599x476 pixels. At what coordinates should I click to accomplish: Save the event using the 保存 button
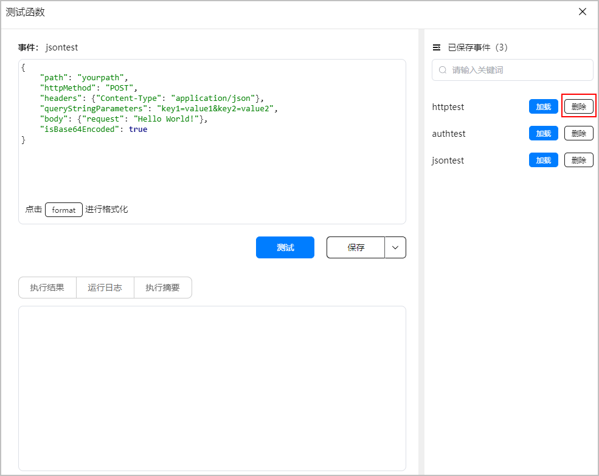(356, 247)
